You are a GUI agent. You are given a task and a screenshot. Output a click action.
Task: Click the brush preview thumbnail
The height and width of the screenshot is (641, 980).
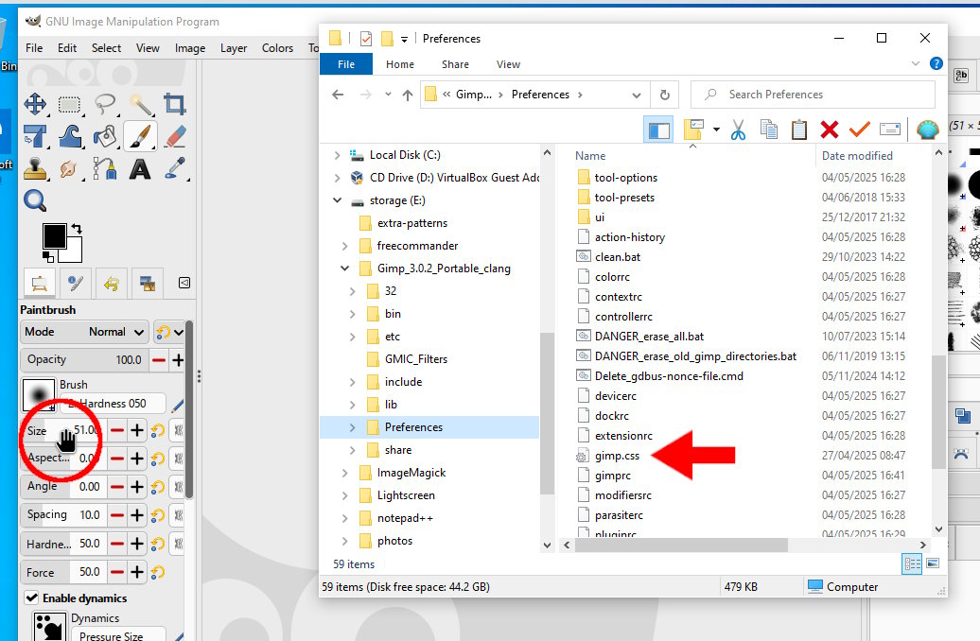(39, 395)
